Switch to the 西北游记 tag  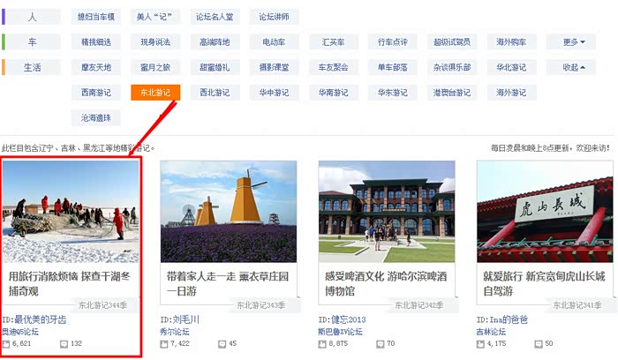click(215, 93)
